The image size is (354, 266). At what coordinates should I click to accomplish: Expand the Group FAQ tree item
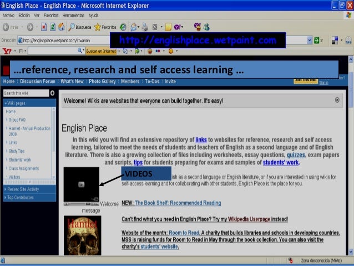(7, 119)
